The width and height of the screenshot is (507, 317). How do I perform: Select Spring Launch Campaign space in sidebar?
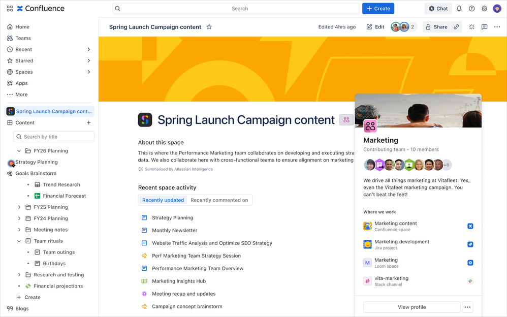click(x=50, y=111)
